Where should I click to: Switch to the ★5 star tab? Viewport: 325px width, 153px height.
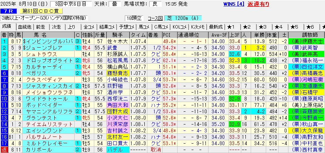tap(294, 27)
